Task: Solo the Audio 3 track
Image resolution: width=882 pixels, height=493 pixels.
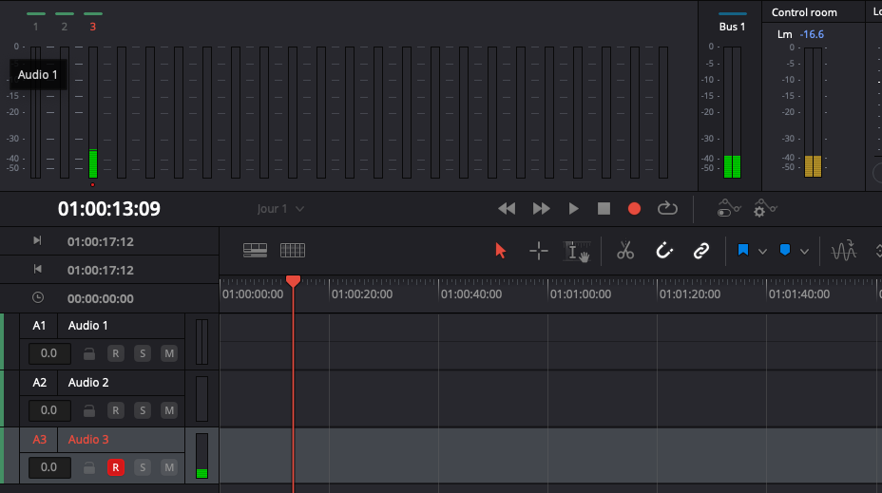Action: (143, 467)
